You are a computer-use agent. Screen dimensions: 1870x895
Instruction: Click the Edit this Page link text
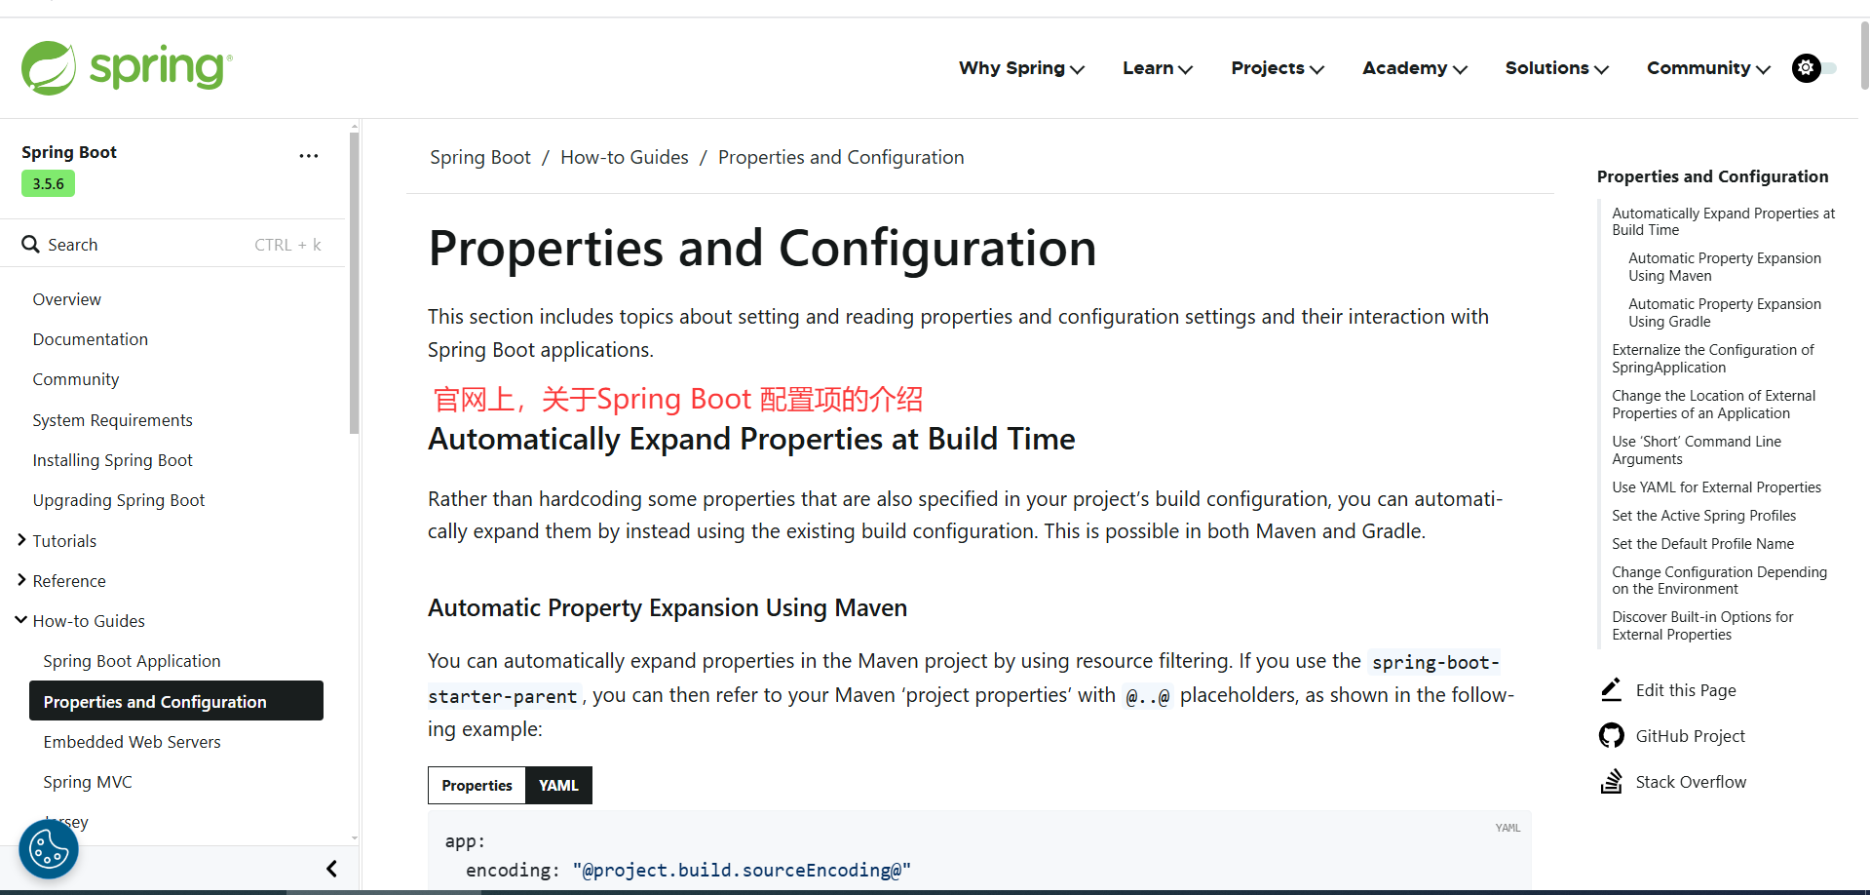click(x=1686, y=690)
